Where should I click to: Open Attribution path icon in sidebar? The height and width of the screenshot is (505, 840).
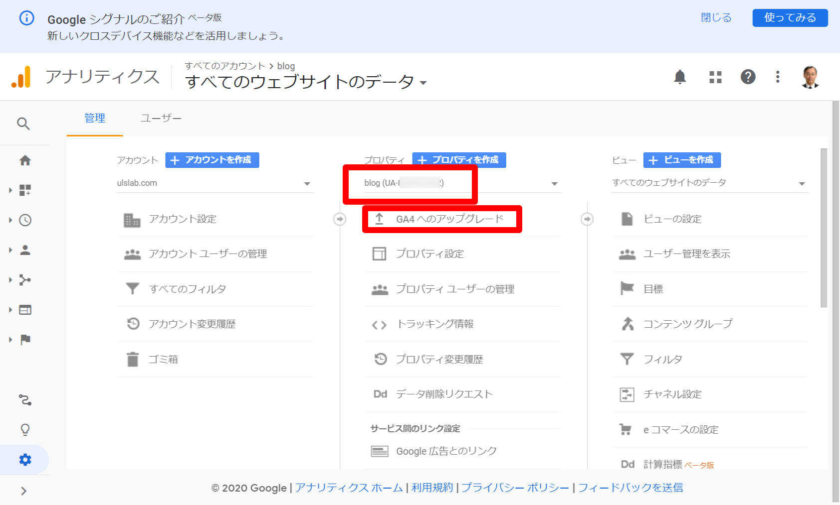[x=25, y=400]
